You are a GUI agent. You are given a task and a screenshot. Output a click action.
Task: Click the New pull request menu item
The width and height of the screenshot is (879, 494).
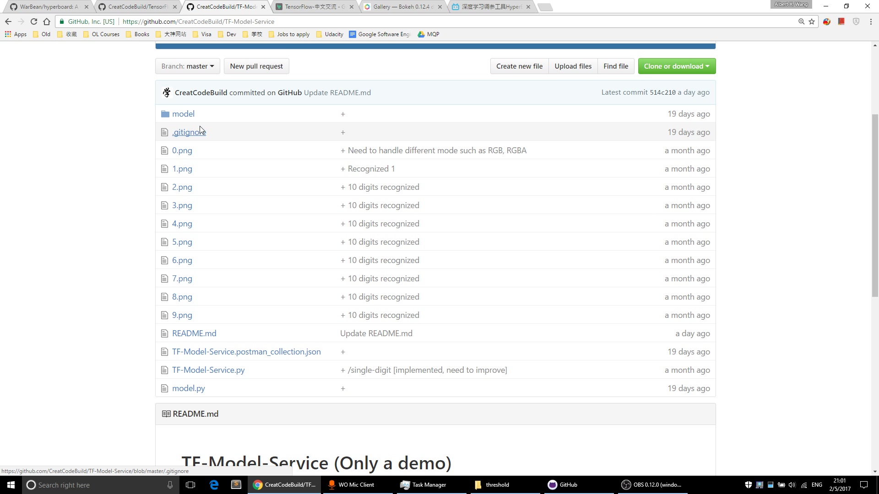tap(256, 66)
